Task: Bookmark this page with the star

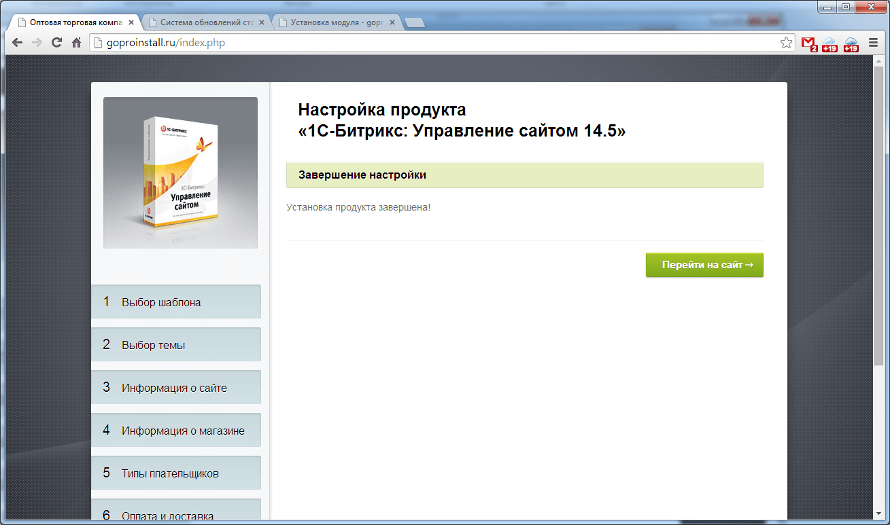Action: pos(786,43)
